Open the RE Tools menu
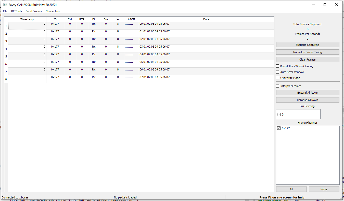344x201 pixels. [x=17, y=11]
